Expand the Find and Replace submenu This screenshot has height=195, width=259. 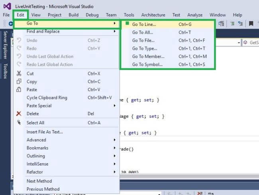(114, 31)
